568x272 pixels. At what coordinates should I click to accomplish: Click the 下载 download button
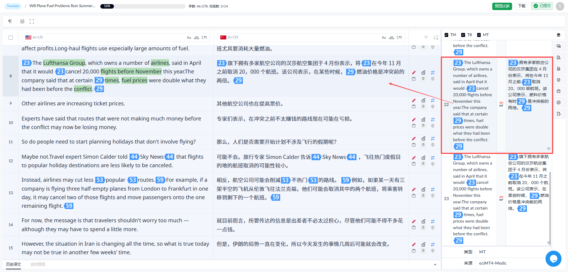[x=522, y=6]
